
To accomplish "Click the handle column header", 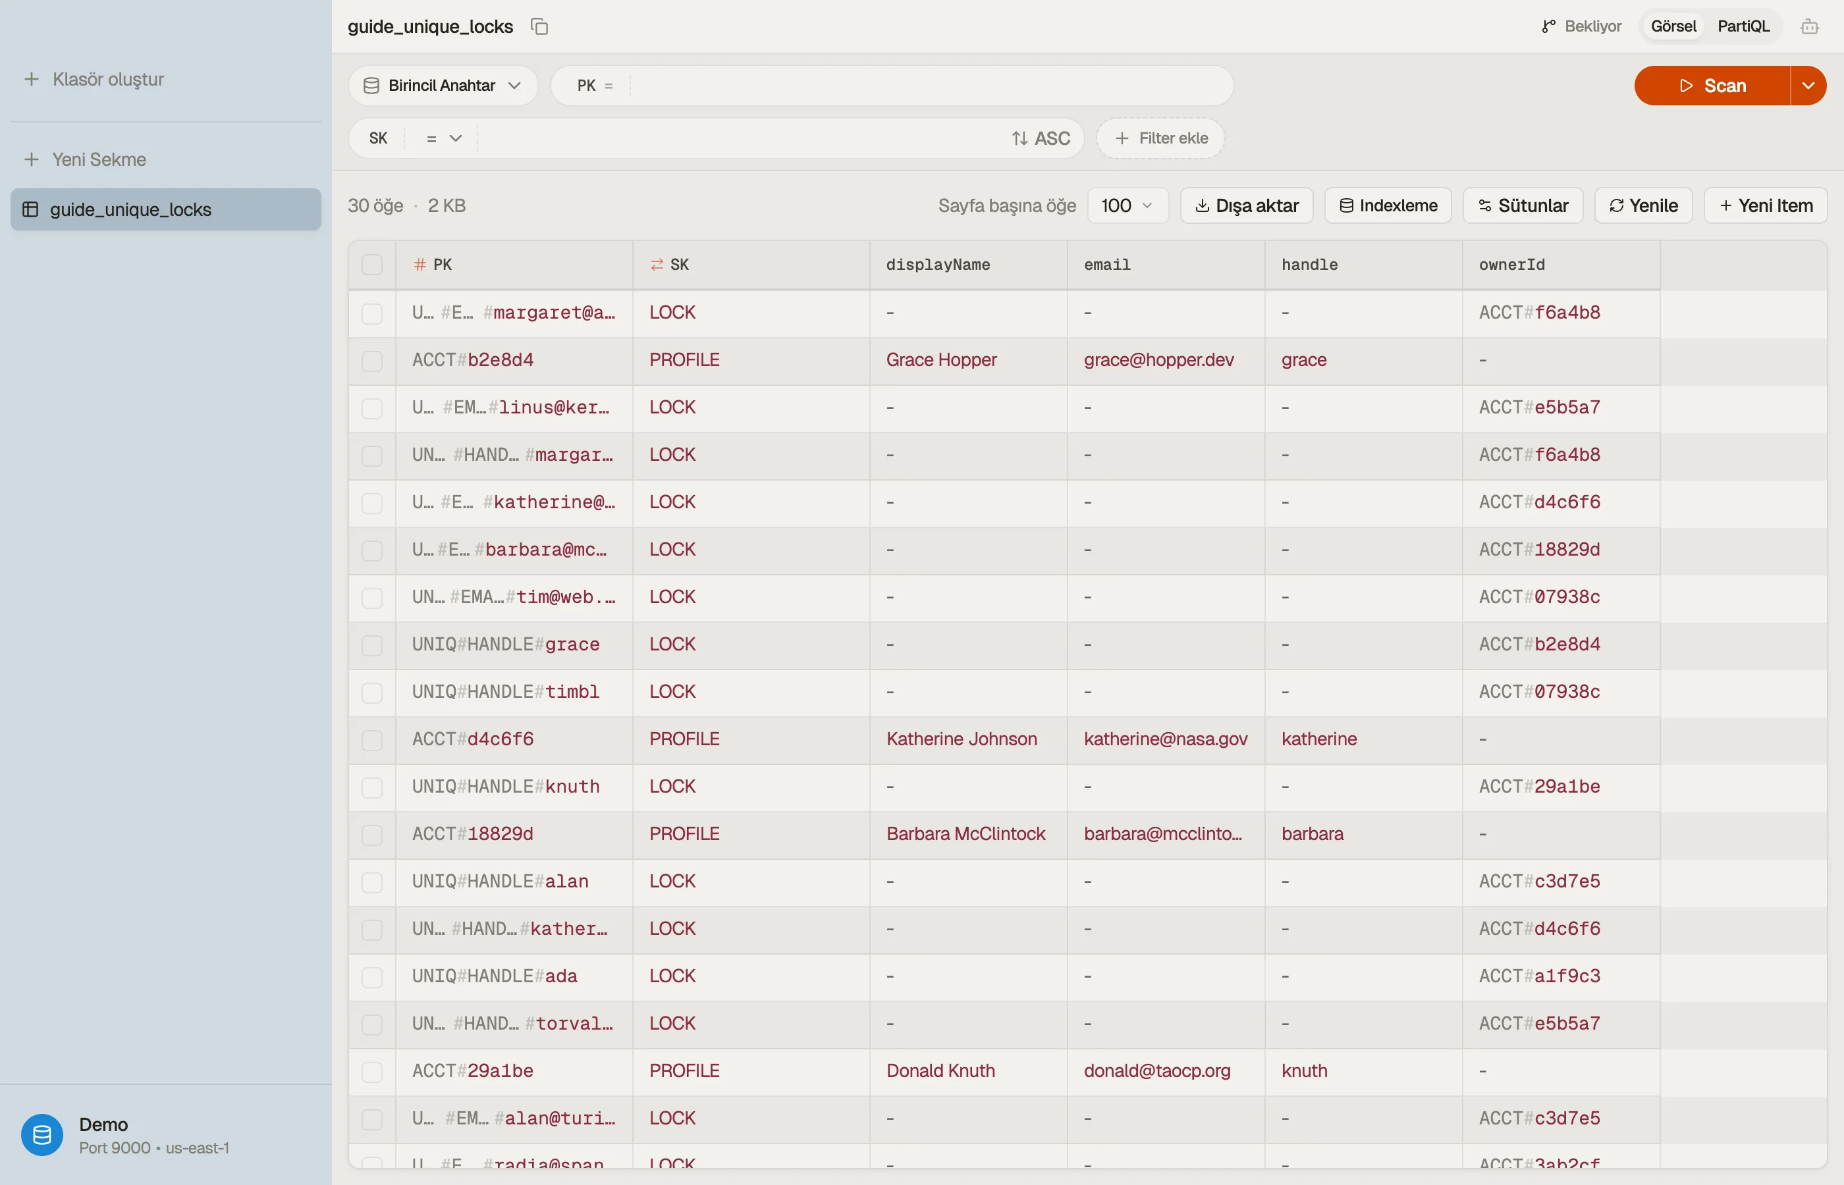I will click(1363, 265).
